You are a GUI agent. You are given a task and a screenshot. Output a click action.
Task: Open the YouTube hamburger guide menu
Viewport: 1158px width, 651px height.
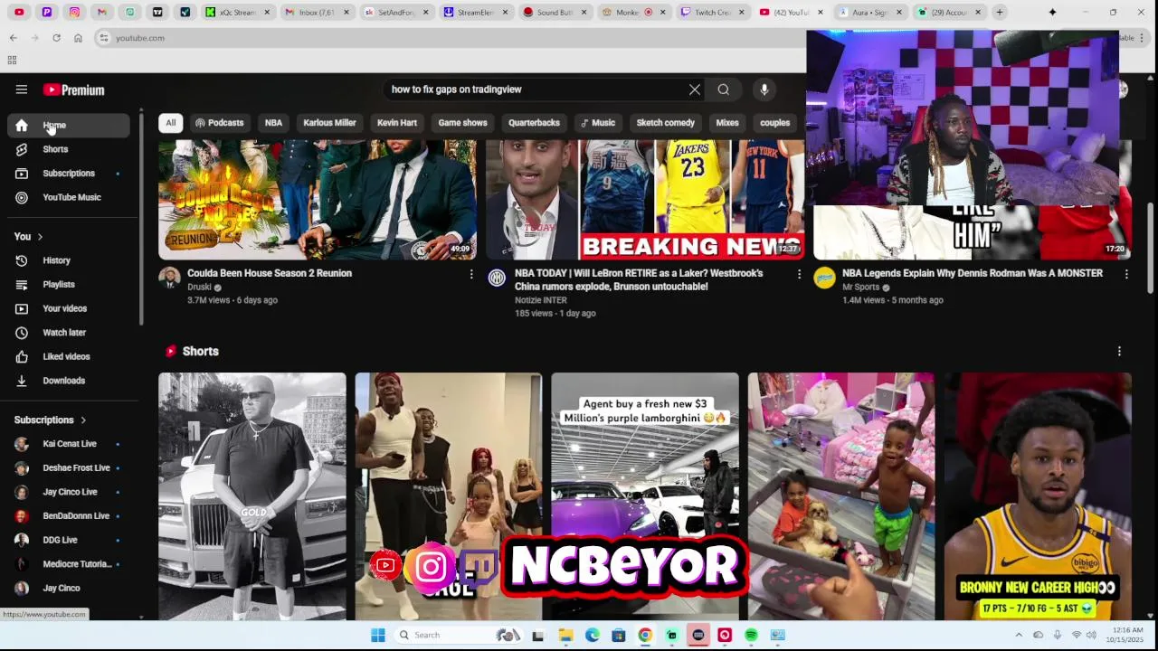click(x=22, y=90)
